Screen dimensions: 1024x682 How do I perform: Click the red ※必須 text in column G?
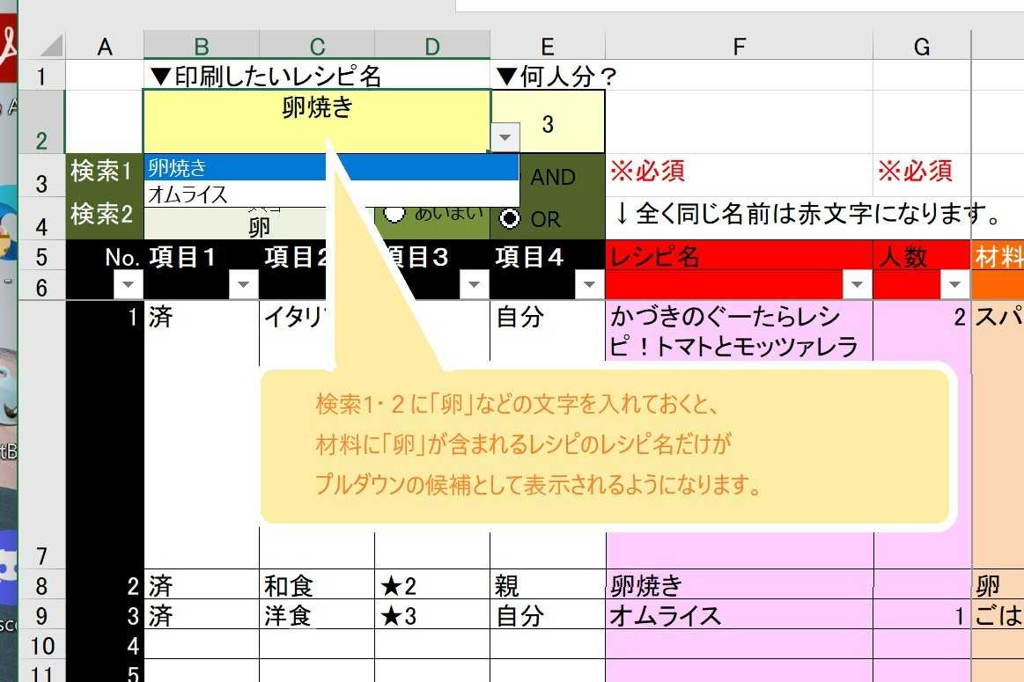point(914,171)
